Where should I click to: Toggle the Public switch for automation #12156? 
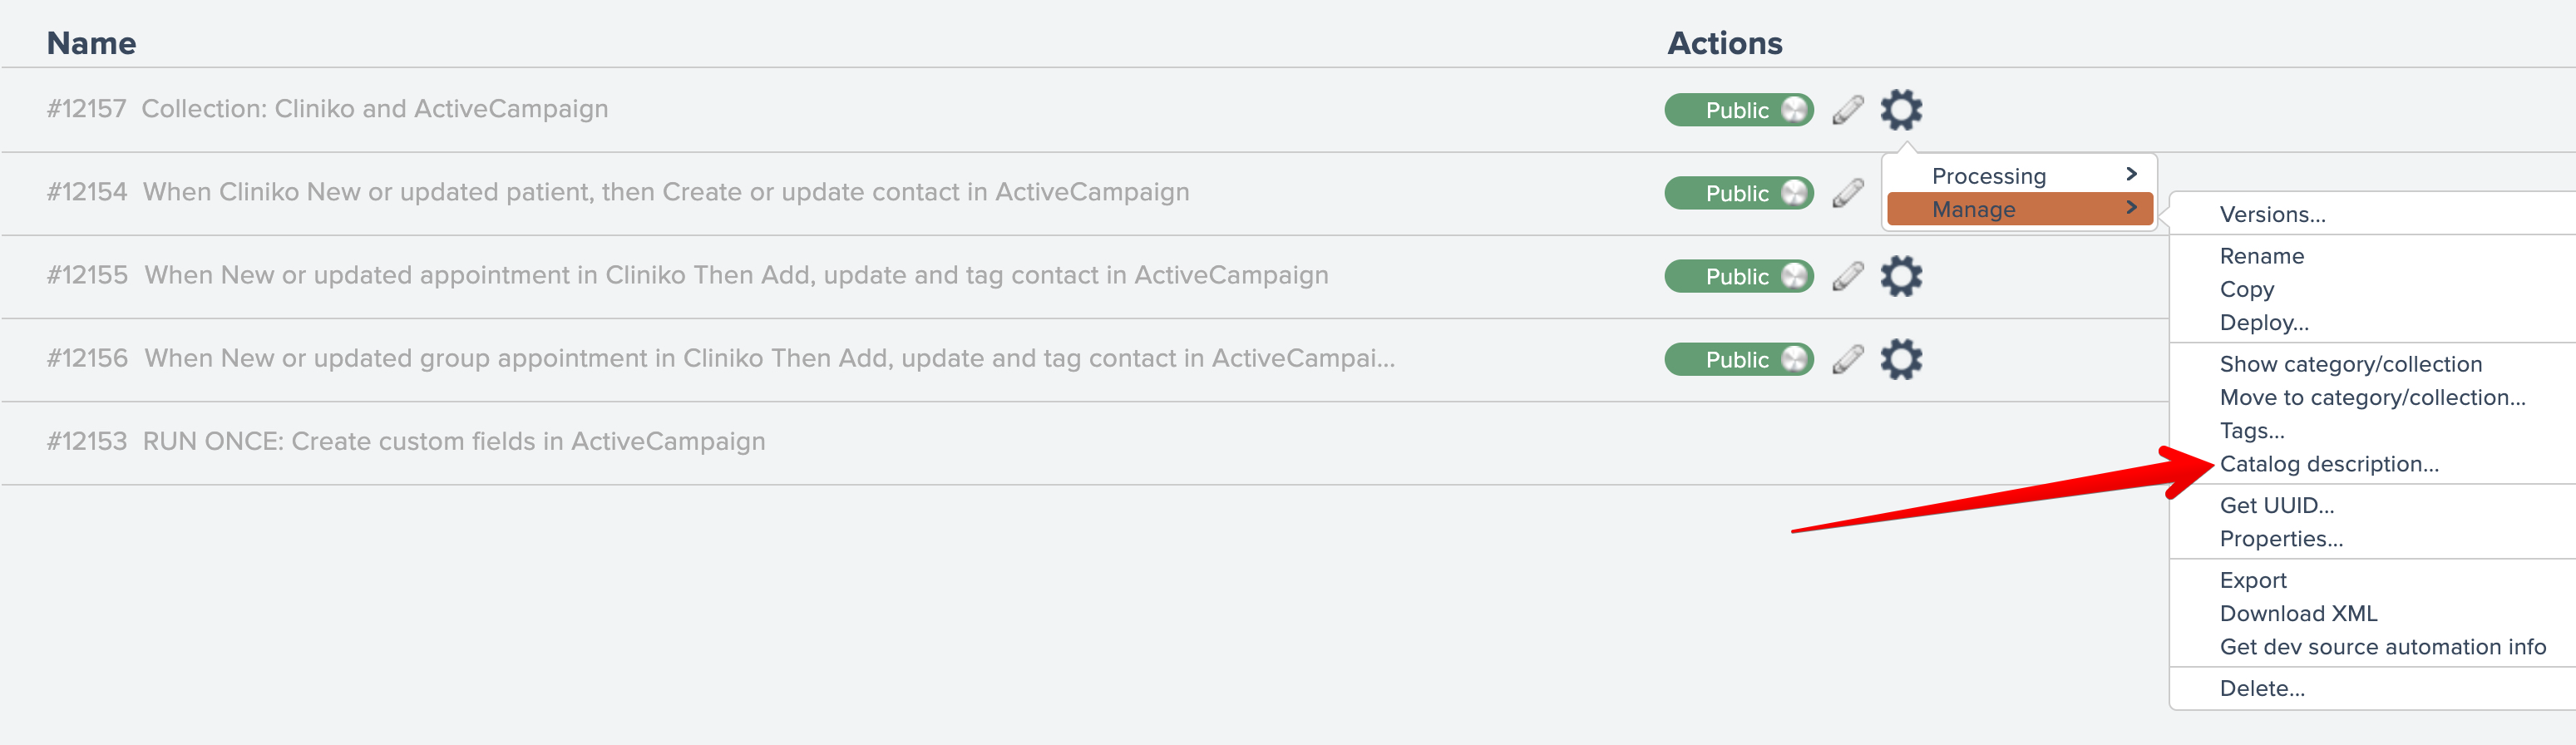tap(1738, 359)
